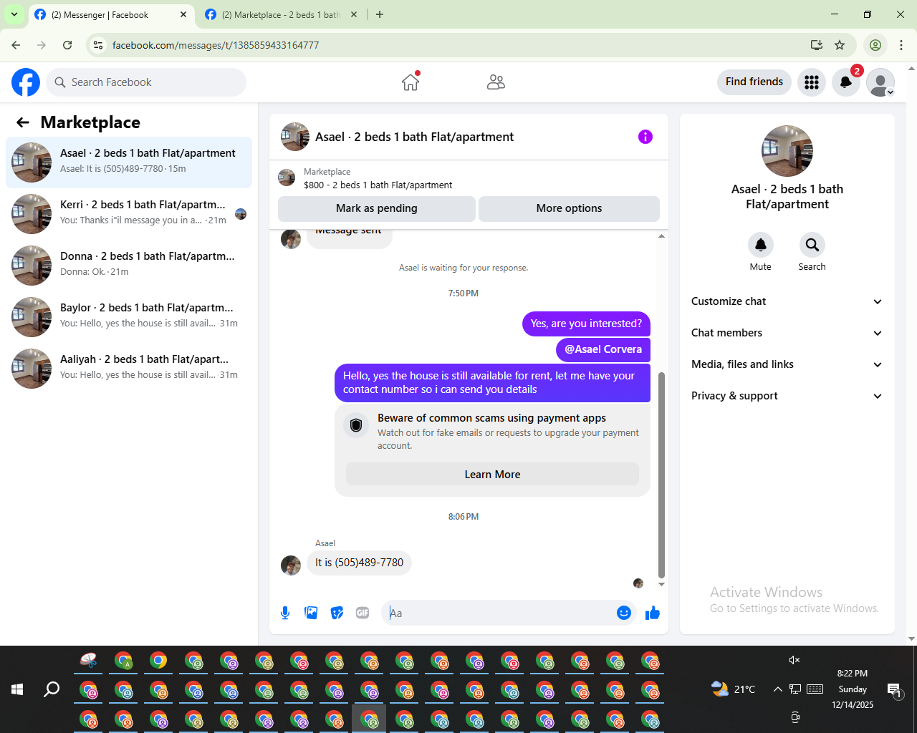917x733 pixels.
Task: Click the More options button
Action: [x=569, y=208]
